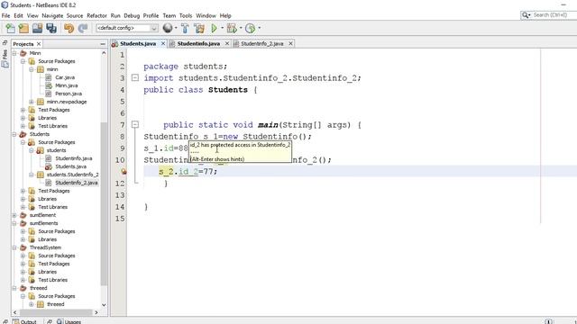Screen dimensions: 577x324
Task: Minimize the Projects panel
Action: pyautogui.click(x=103, y=44)
